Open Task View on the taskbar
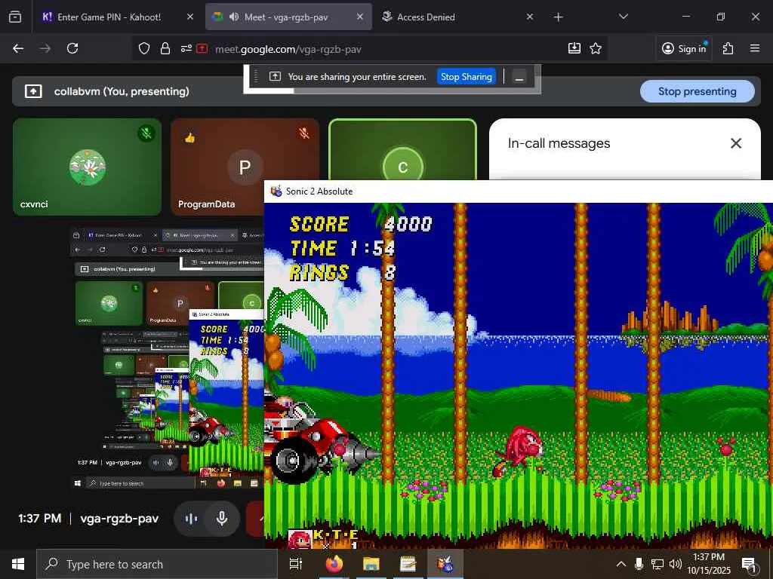 coord(296,564)
